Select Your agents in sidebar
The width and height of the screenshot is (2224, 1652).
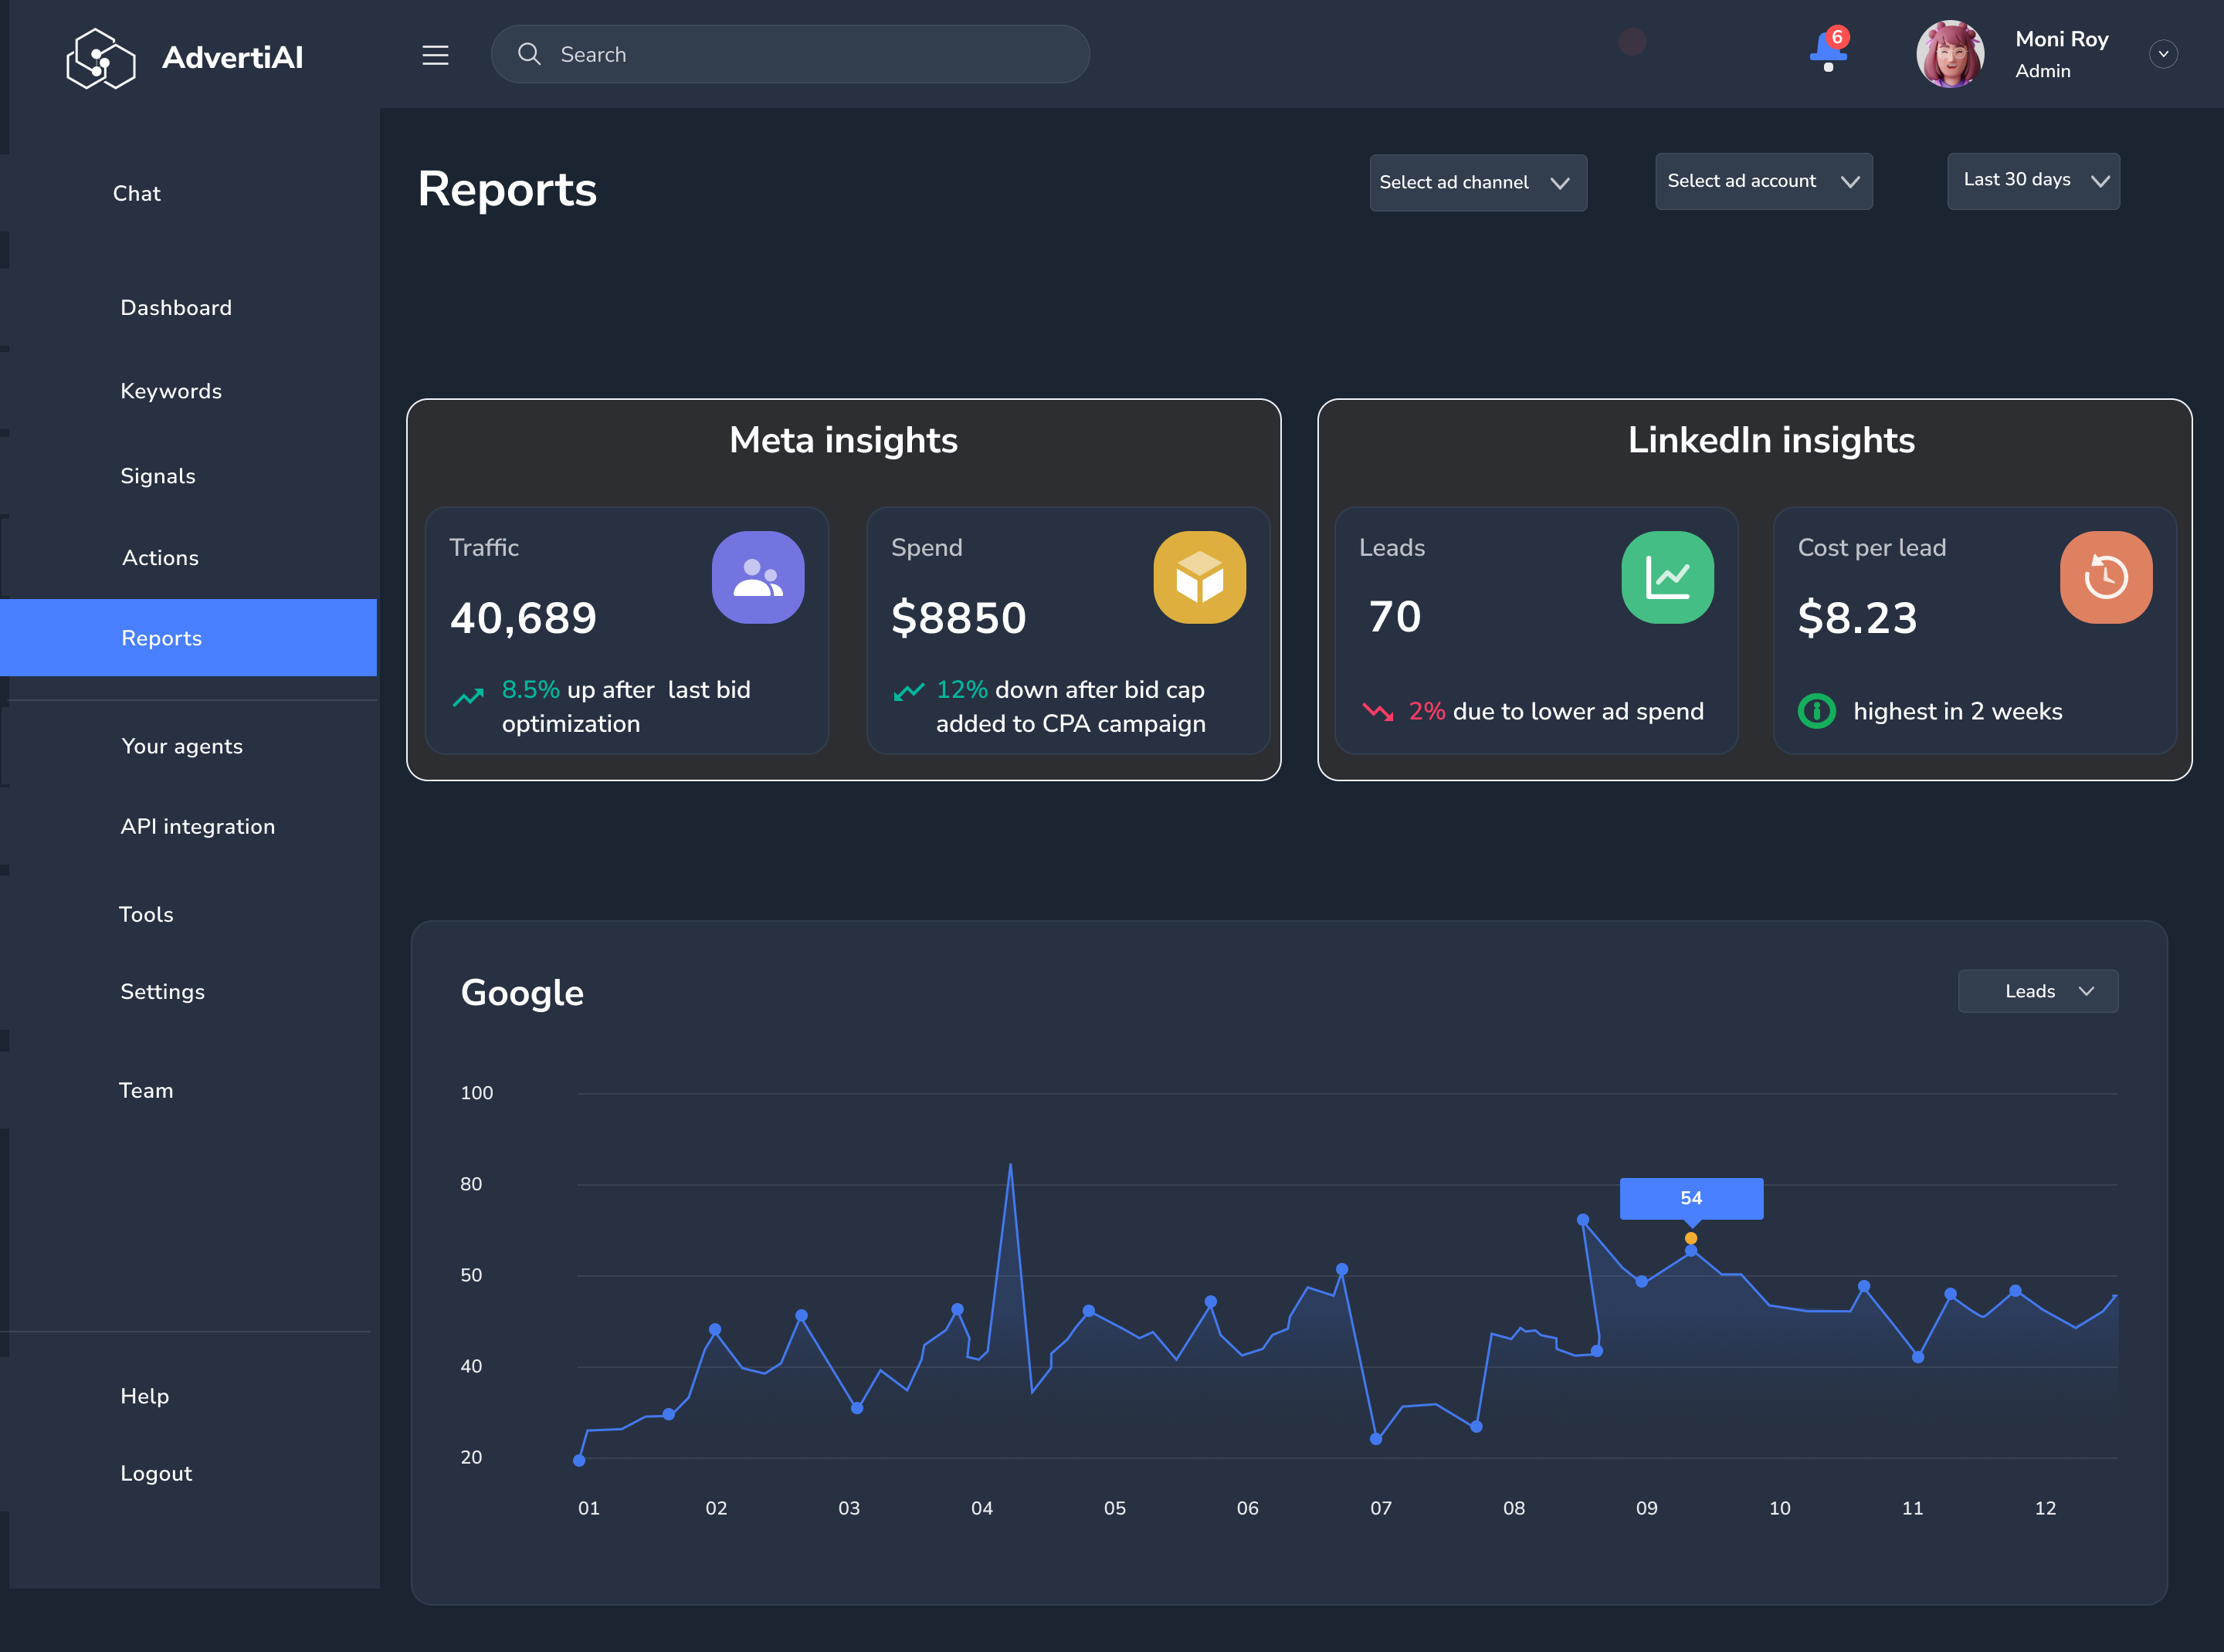[182, 746]
